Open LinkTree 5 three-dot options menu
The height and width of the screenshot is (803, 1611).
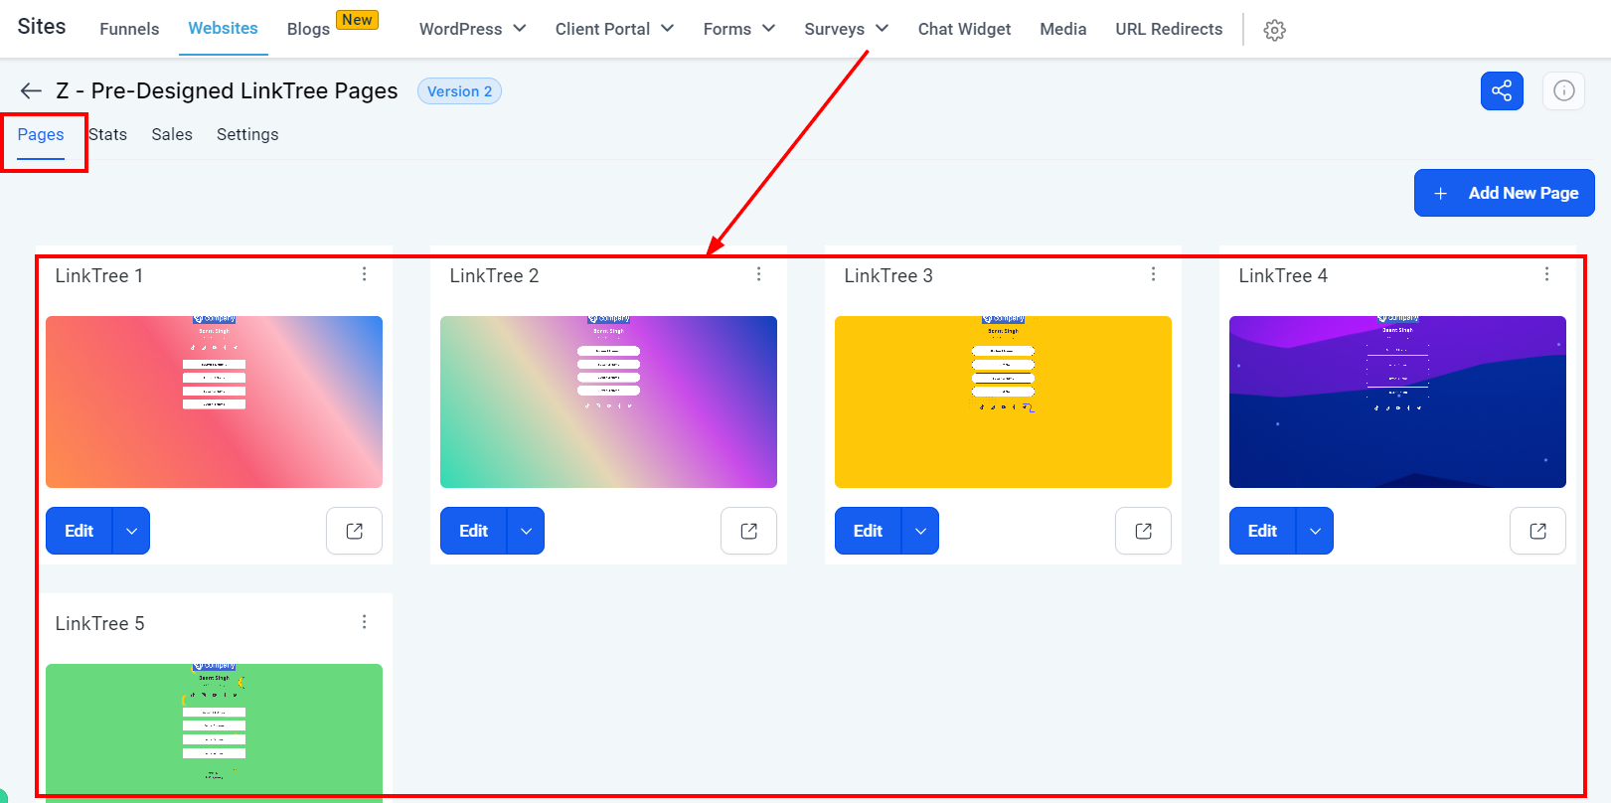tap(365, 622)
